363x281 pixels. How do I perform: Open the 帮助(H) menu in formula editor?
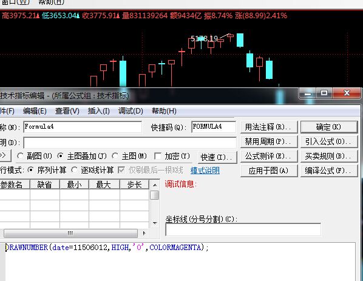click(x=164, y=111)
